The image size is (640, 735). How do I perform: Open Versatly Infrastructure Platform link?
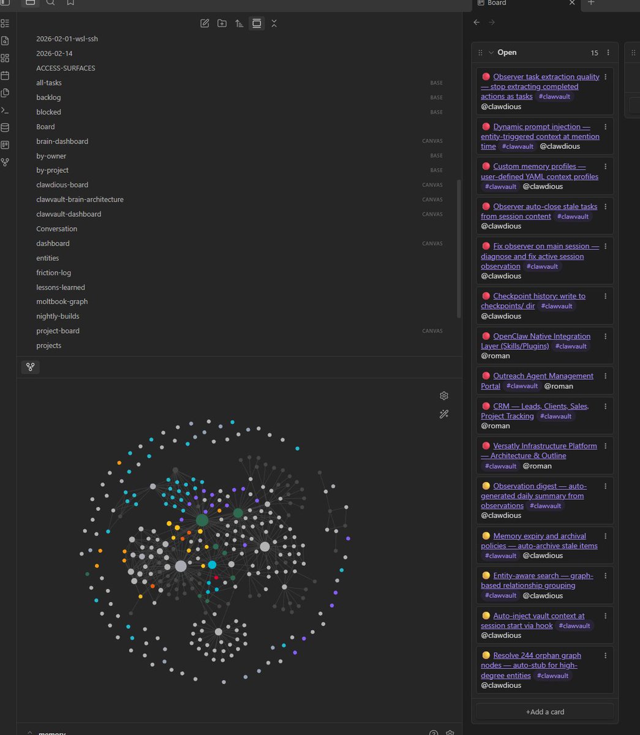pyautogui.click(x=539, y=451)
